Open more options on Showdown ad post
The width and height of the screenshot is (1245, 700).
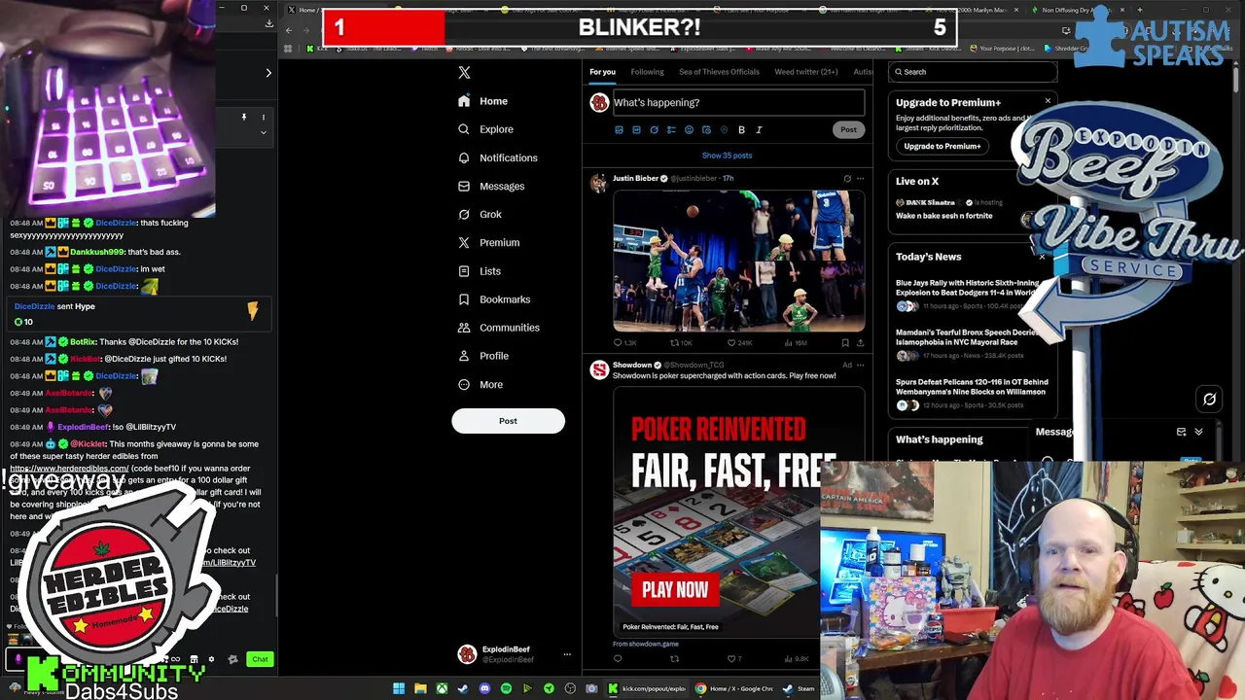[860, 365]
